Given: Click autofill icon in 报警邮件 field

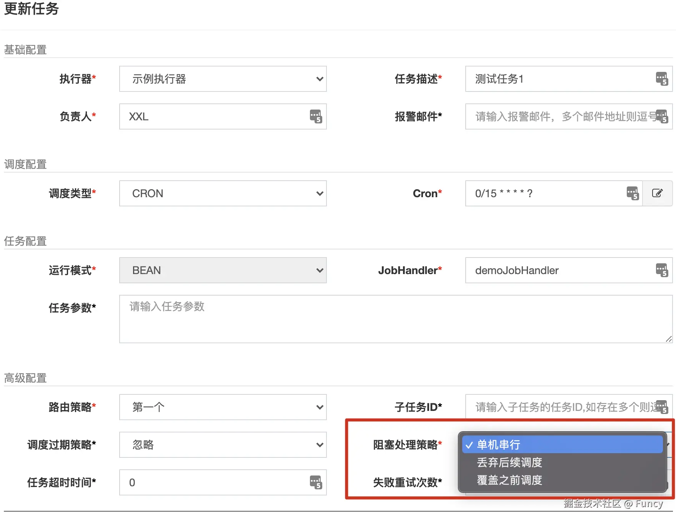Looking at the screenshot, I should click(662, 116).
